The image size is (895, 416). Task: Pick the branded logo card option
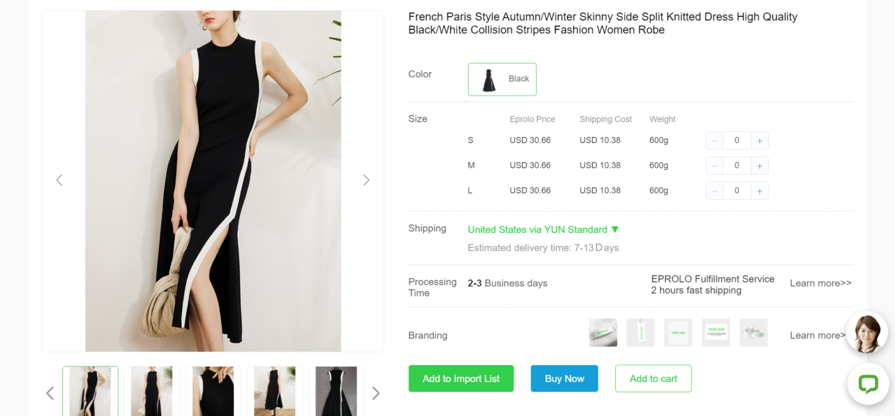click(x=716, y=332)
